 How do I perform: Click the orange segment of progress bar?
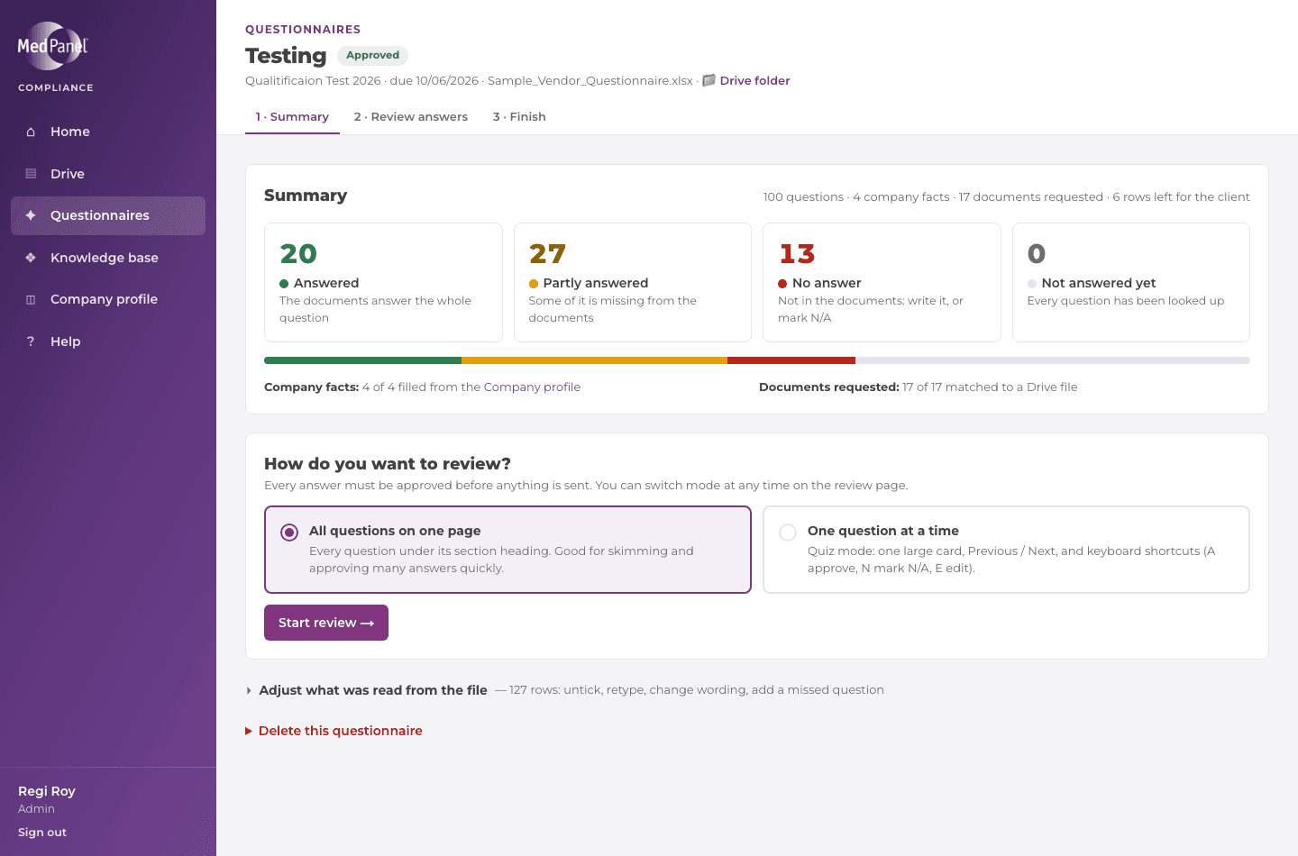594,360
